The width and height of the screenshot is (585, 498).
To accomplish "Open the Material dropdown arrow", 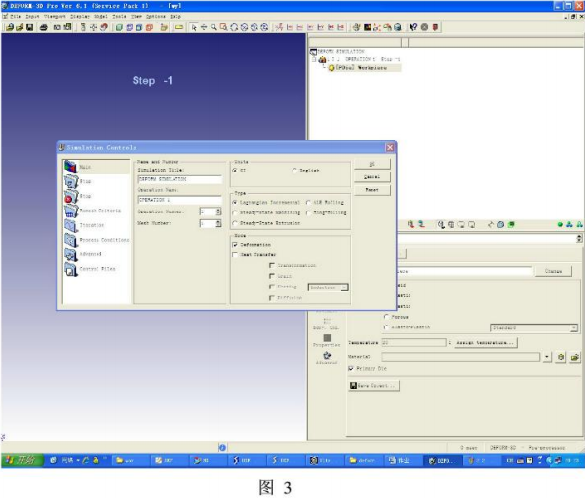I will [x=547, y=357].
